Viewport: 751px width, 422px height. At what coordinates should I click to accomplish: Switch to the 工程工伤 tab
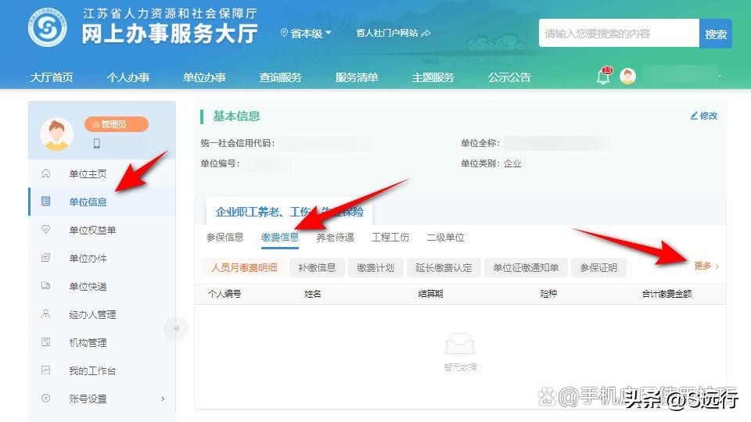[x=390, y=237]
